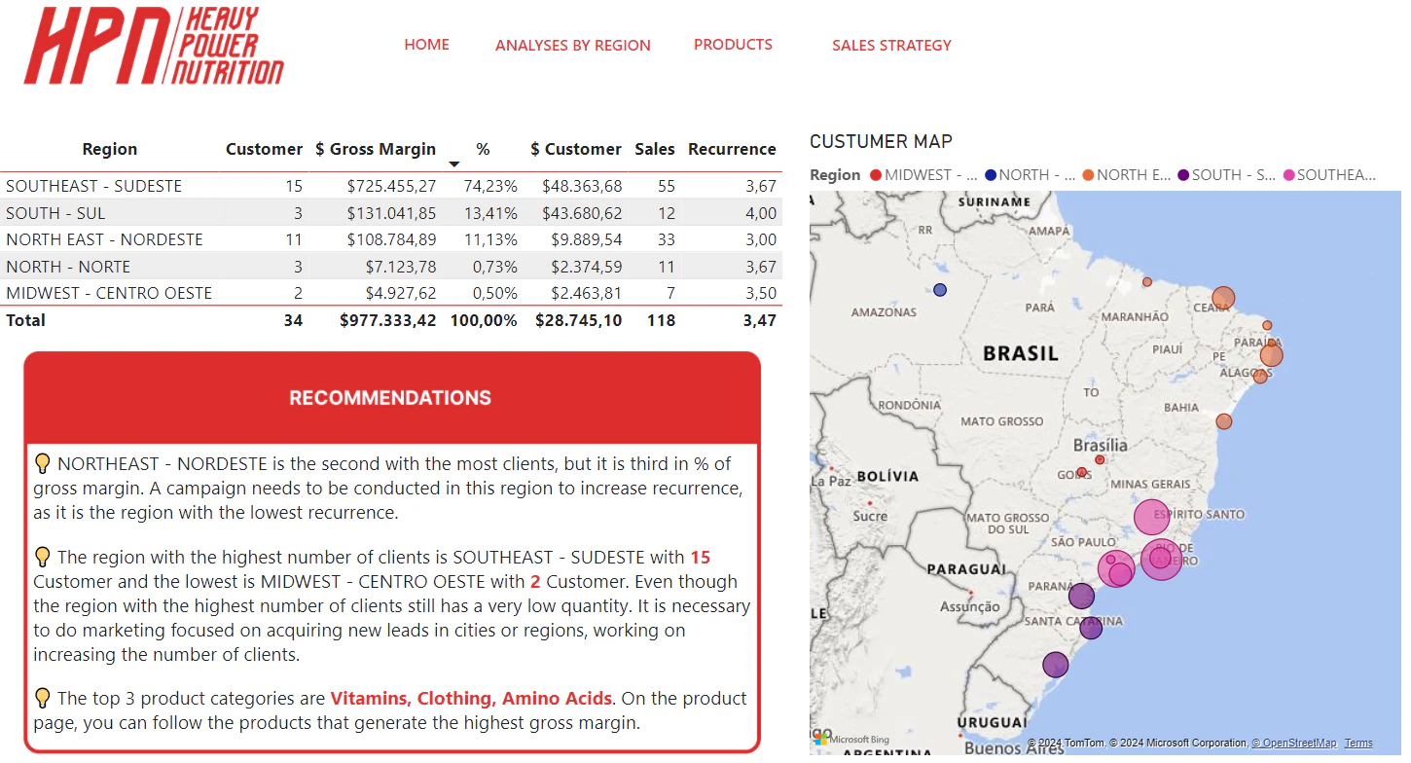Screen dimensions: 1411x763
Task: Select the NORTH - NORTE row
Action: pyautogui.click(x=391, y=267)
